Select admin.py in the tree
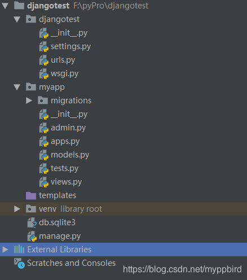The height and width of the screenshot is (280, 247). tap(68, 128)
